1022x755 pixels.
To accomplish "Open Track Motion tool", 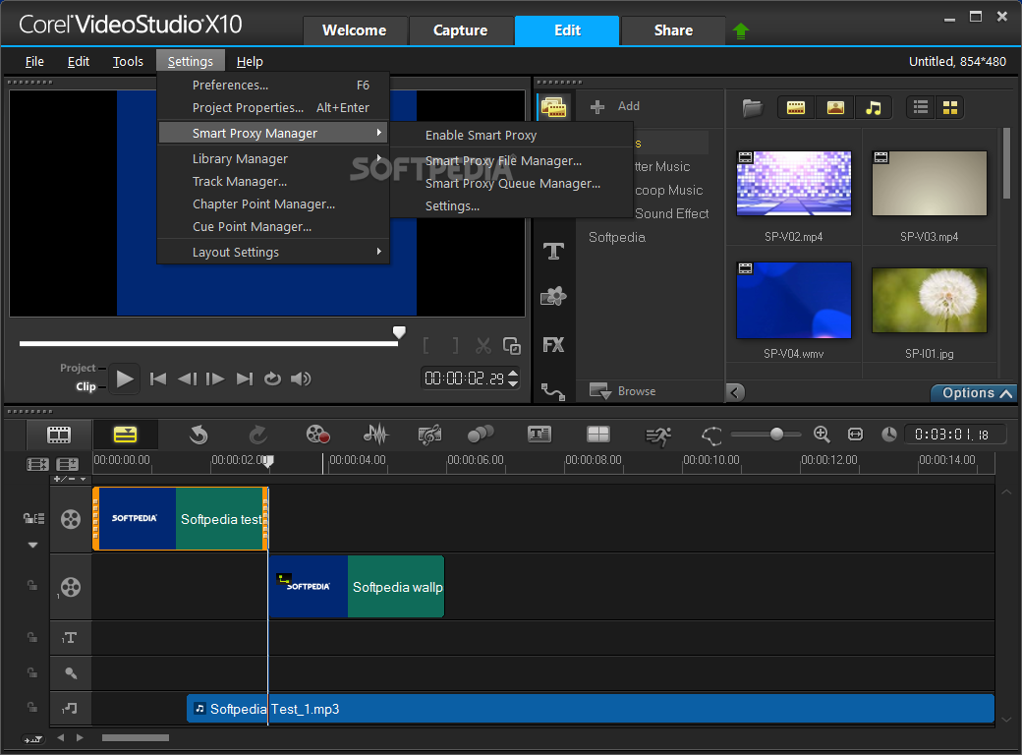I will (x=481, y=434).
